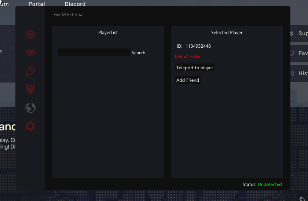Click Teleport to player button

(195, 67)
